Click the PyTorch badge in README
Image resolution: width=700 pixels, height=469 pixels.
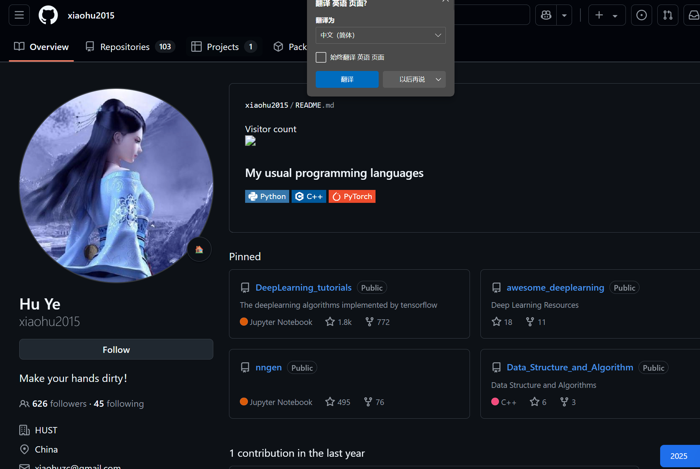[x=352, y=196]
